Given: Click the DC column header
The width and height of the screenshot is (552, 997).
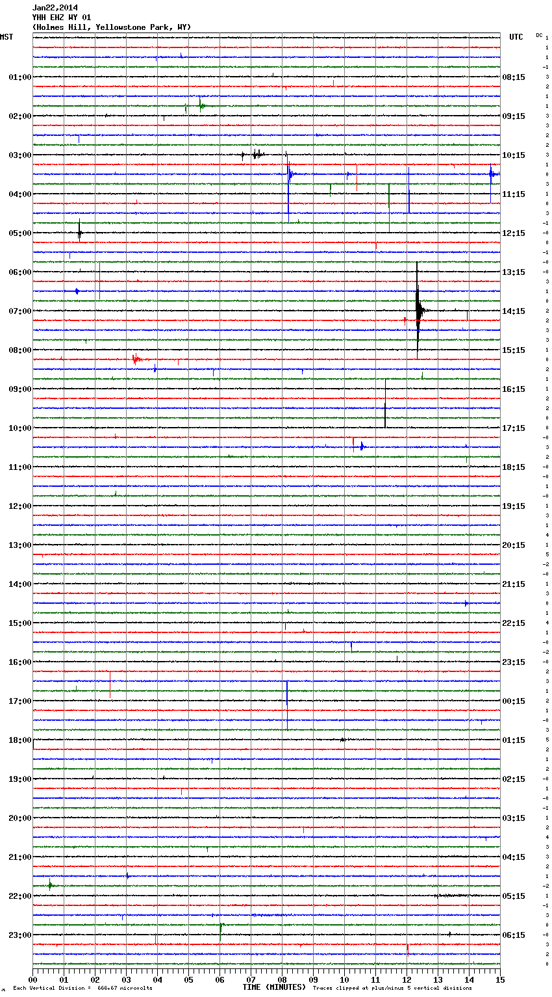Looking at the screenshot, I should pos(539,34).
